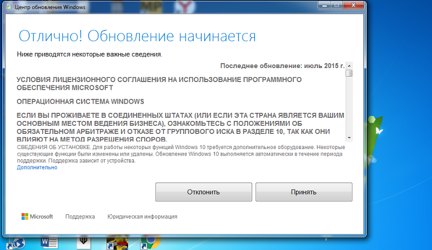Open the football game desktop shortcut
The image size is (432, 250).
tap(117, 243)
